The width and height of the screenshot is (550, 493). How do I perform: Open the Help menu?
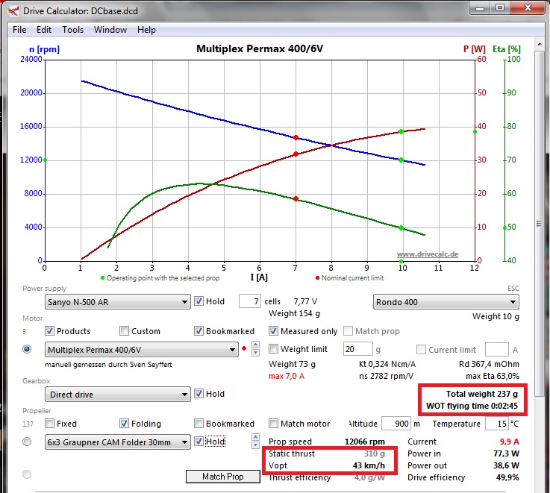click(146, 30)
